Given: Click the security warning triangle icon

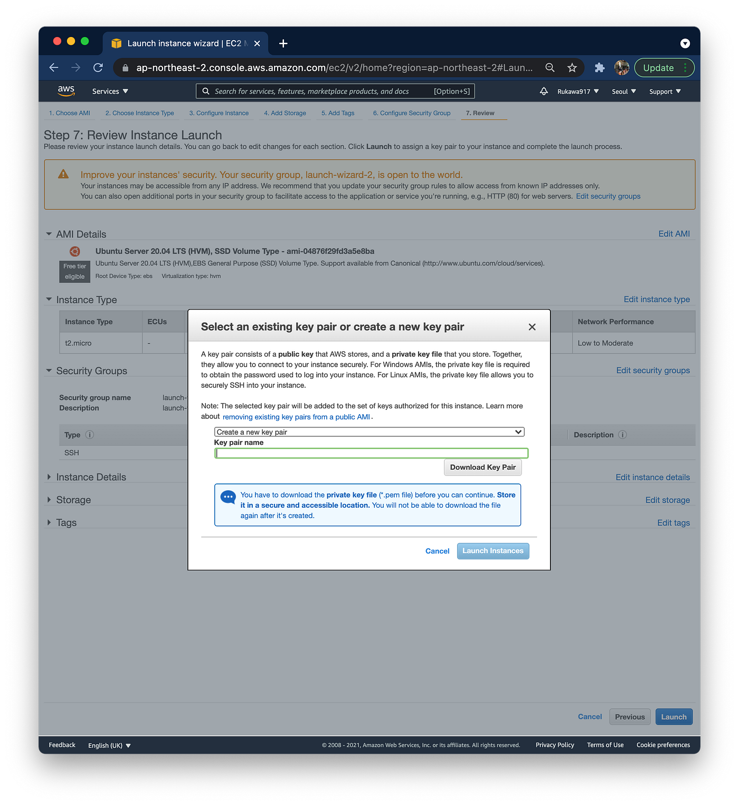Looking at the screenshot, I should coord(63,174).
